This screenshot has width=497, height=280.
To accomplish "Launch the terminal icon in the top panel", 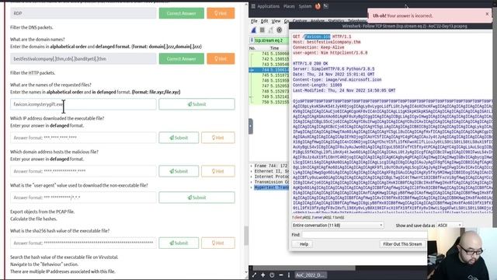I will point(326,5).
